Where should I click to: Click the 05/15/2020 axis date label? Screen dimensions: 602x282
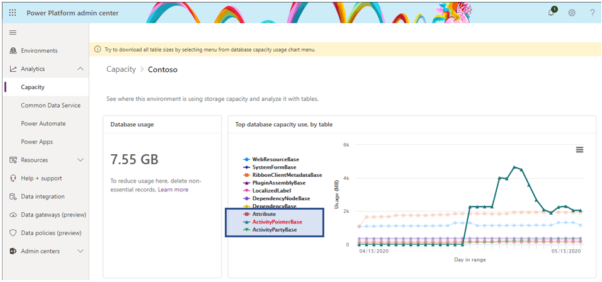tap(565, 252)
